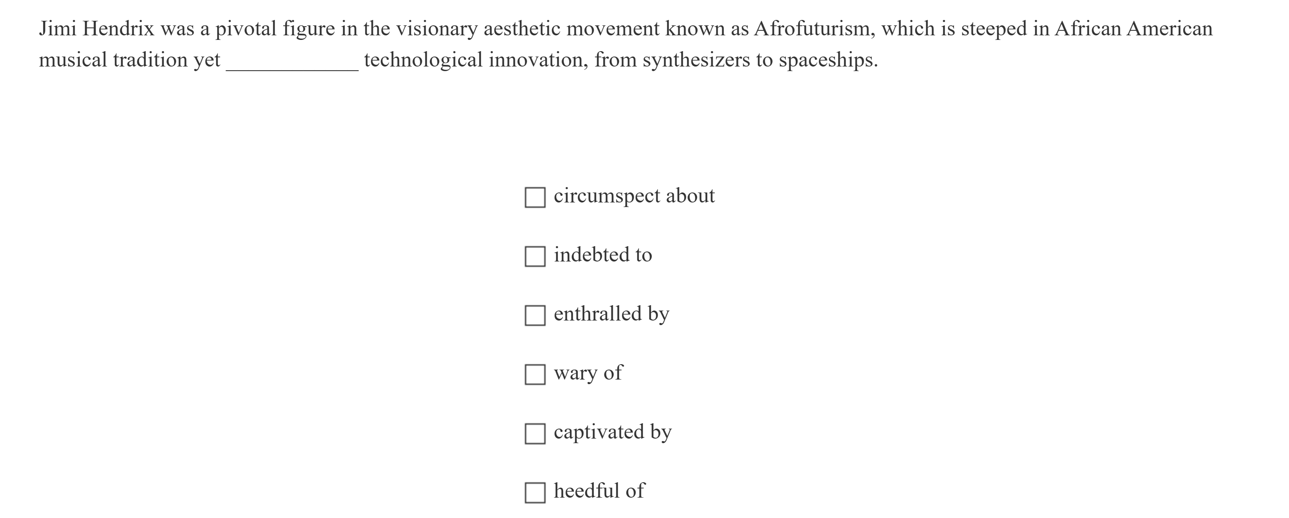Check the 'wary of' checkbox

coord(535,374)
